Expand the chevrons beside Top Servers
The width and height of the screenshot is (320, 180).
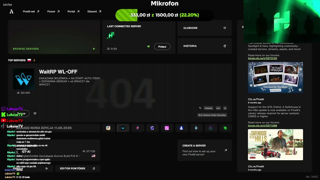pyautogui.click(x=34, y=60)
